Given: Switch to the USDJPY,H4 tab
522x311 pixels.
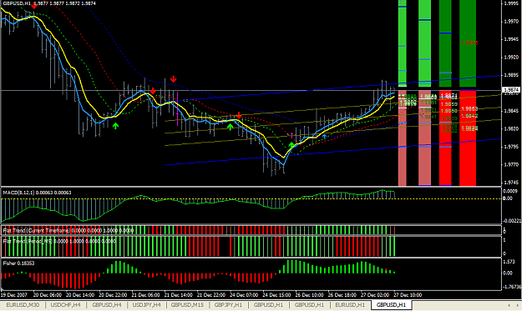Looking at the screenshot, I should pyautogui.click(x=146, y=304).
